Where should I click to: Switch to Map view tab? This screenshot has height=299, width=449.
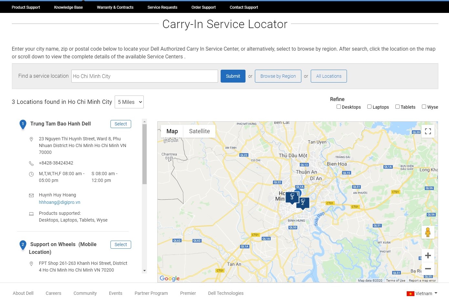[172, 131]
